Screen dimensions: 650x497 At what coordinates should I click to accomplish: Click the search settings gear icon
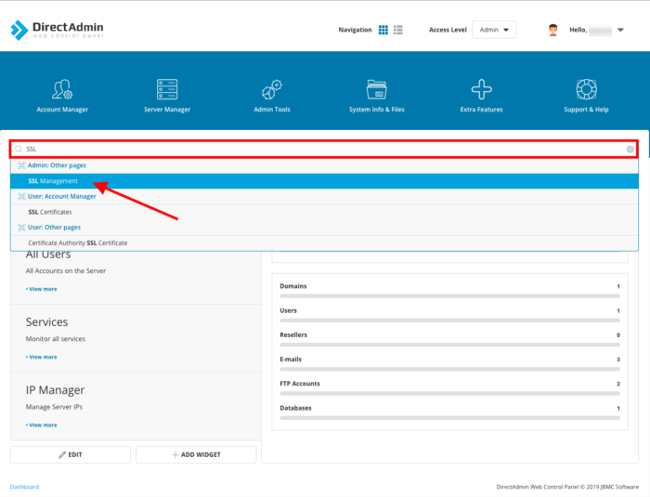tap(630, 149)
